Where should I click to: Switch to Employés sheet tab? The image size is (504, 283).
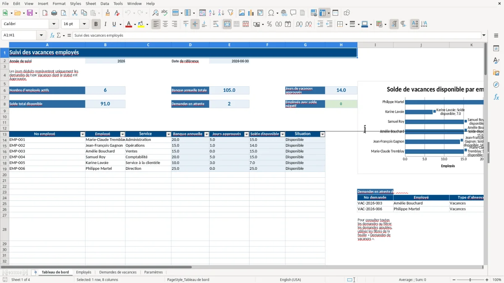(84, 272)
